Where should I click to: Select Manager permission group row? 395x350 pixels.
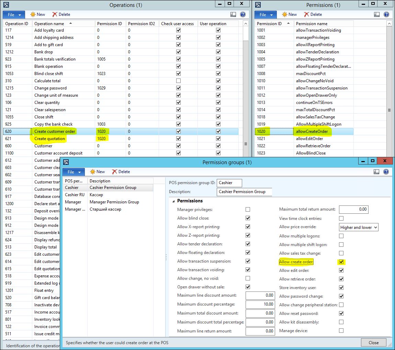click(x=73, y=202)
